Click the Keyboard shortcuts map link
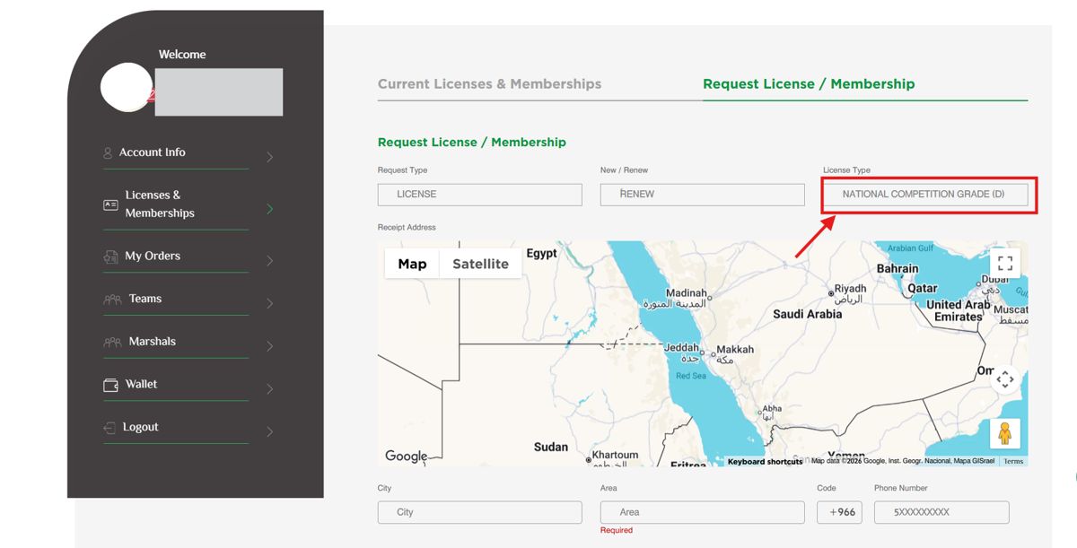 tap(766, 462)
